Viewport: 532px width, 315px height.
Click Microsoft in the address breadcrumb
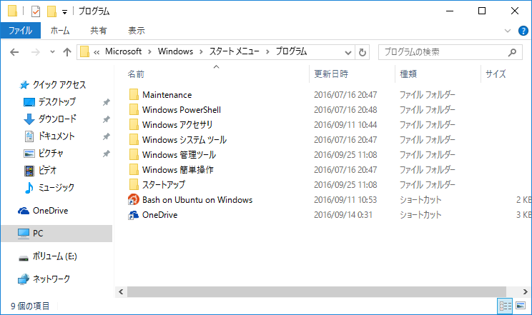pyautogui.click(x=123, y=51)
